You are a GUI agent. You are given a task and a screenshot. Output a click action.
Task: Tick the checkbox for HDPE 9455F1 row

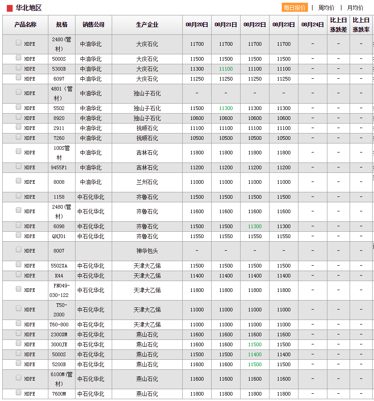[x=19, y=166]
